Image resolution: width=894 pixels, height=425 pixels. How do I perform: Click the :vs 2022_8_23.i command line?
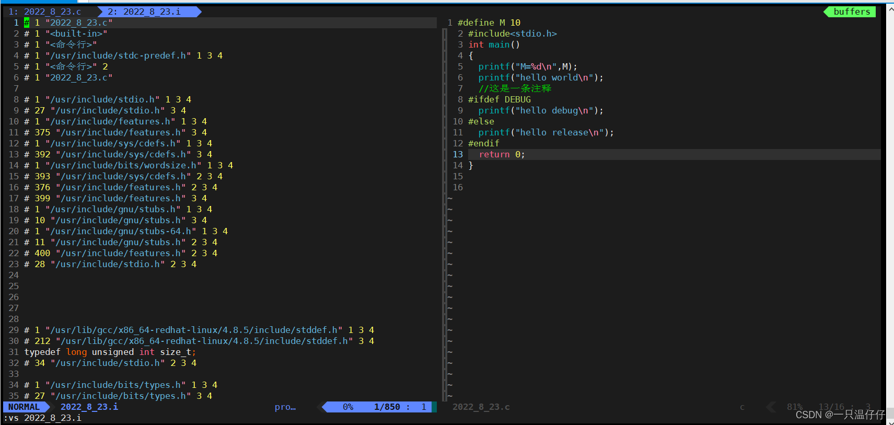pyautogui.click(x=42, y=418)
